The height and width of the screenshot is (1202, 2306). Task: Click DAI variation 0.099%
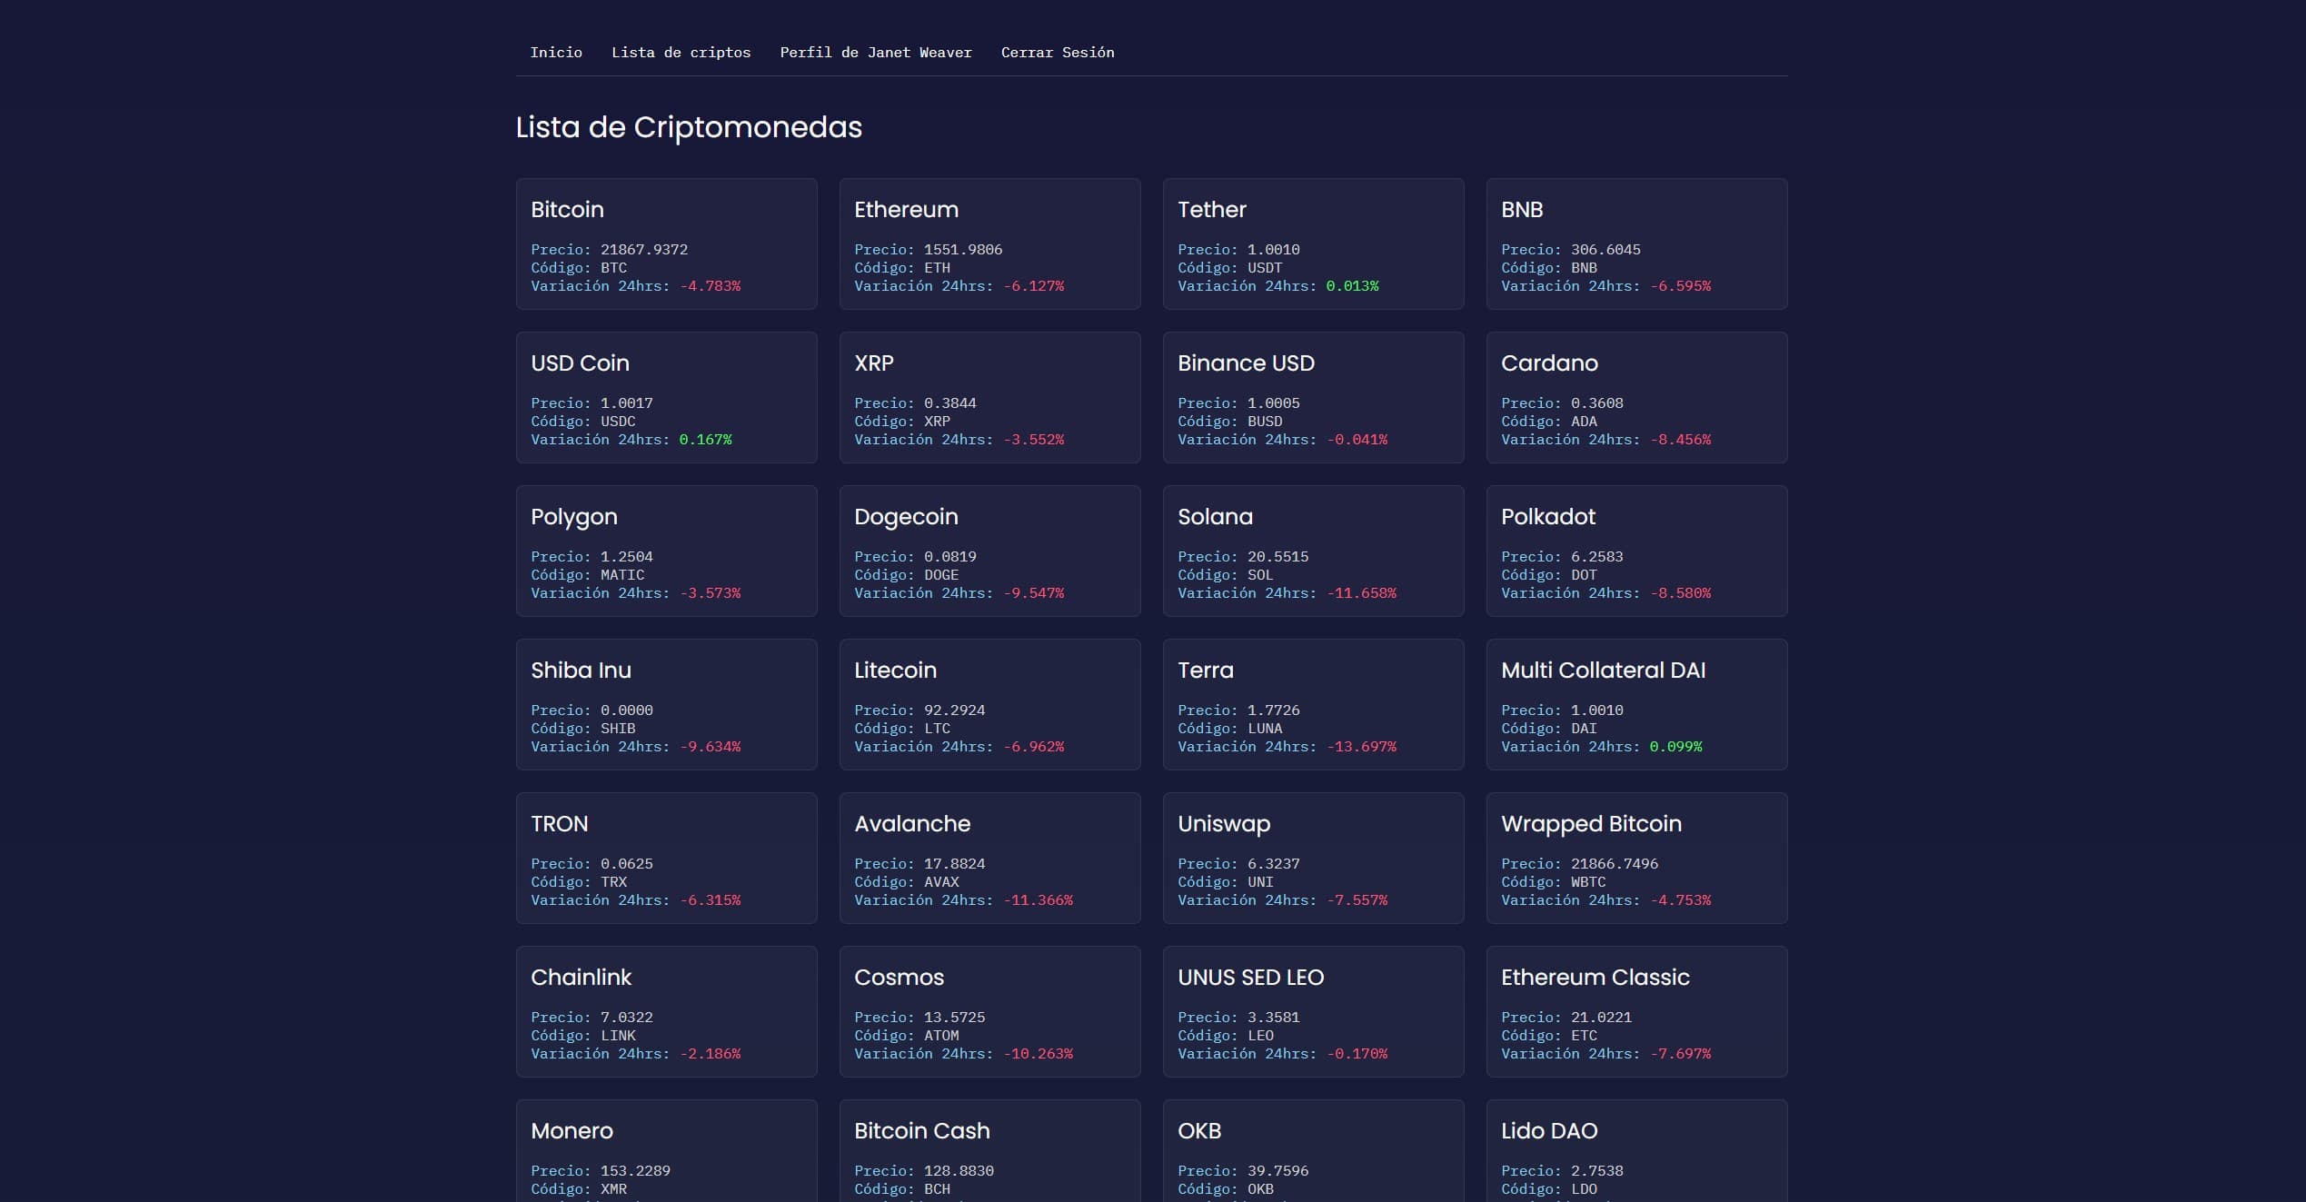(1675, 747)
